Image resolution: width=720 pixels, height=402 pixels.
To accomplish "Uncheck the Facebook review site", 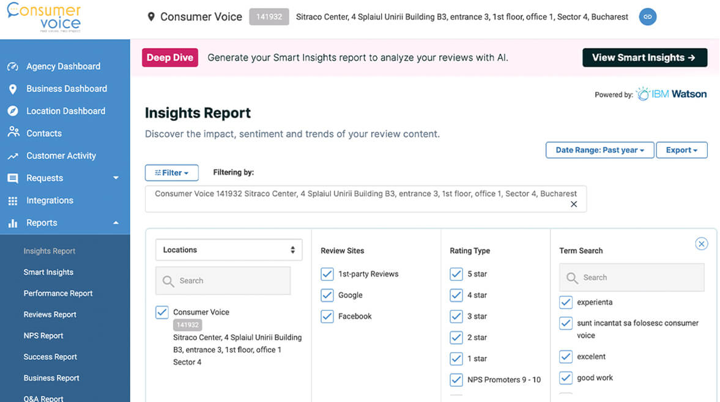I will 327,316.
